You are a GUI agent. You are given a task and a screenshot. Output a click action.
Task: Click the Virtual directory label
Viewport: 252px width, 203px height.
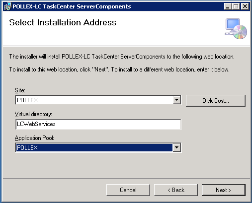pos(33,114)
